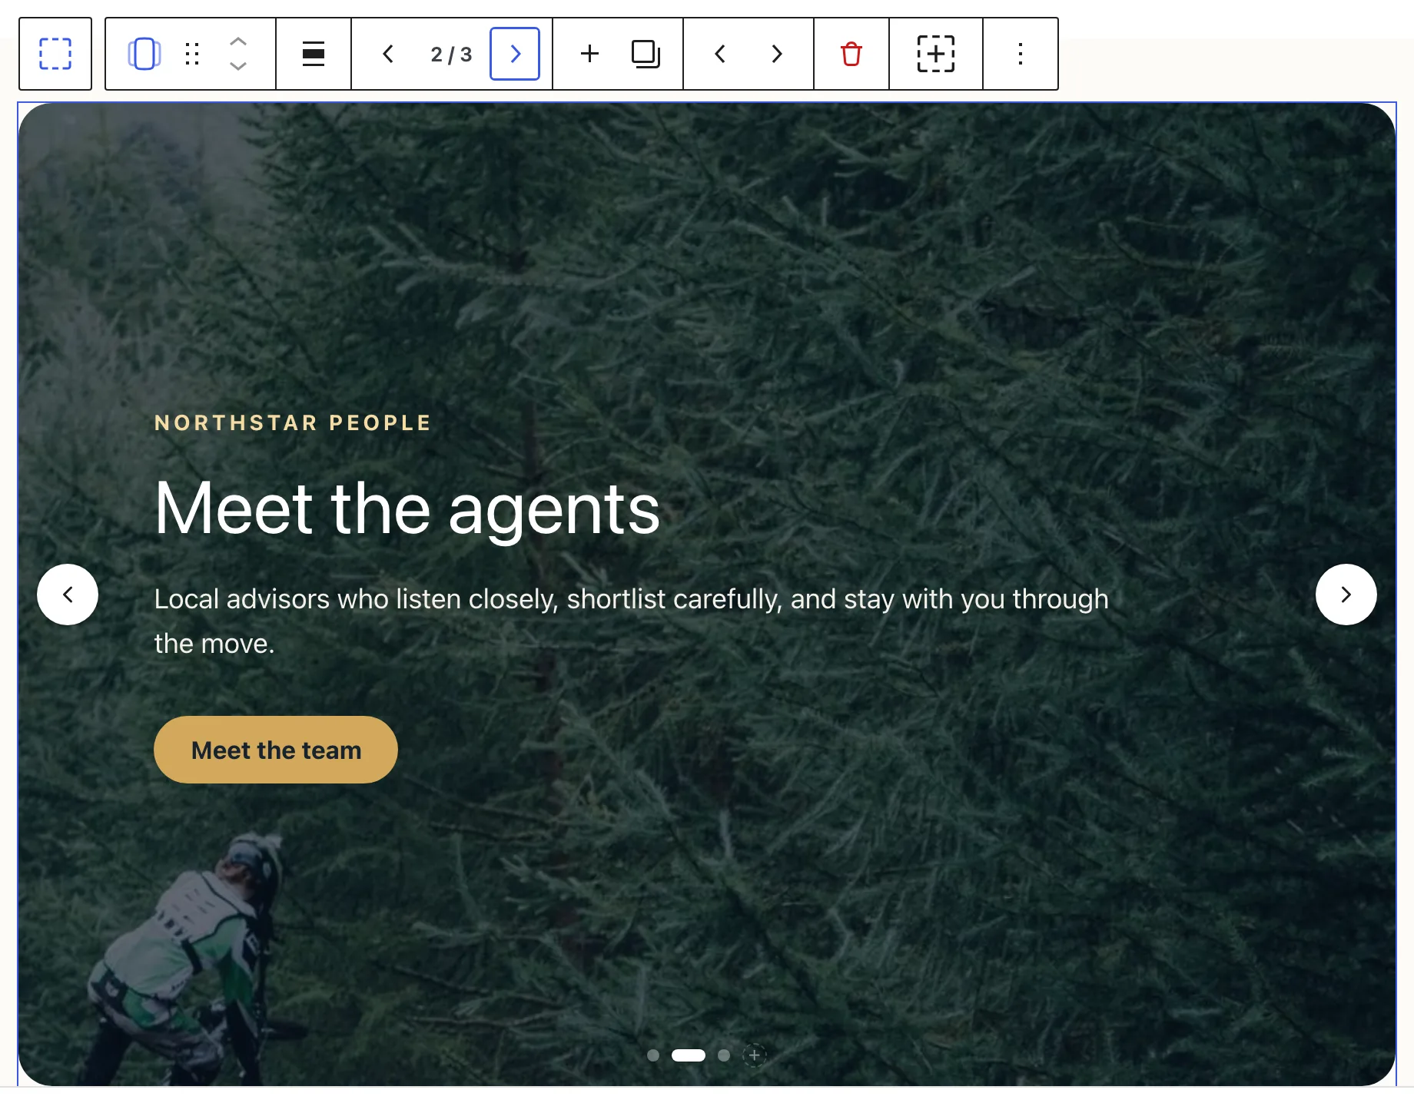Select the third pagination dot
The width and height of the screenshot is (1414, 1103).
724,1055
